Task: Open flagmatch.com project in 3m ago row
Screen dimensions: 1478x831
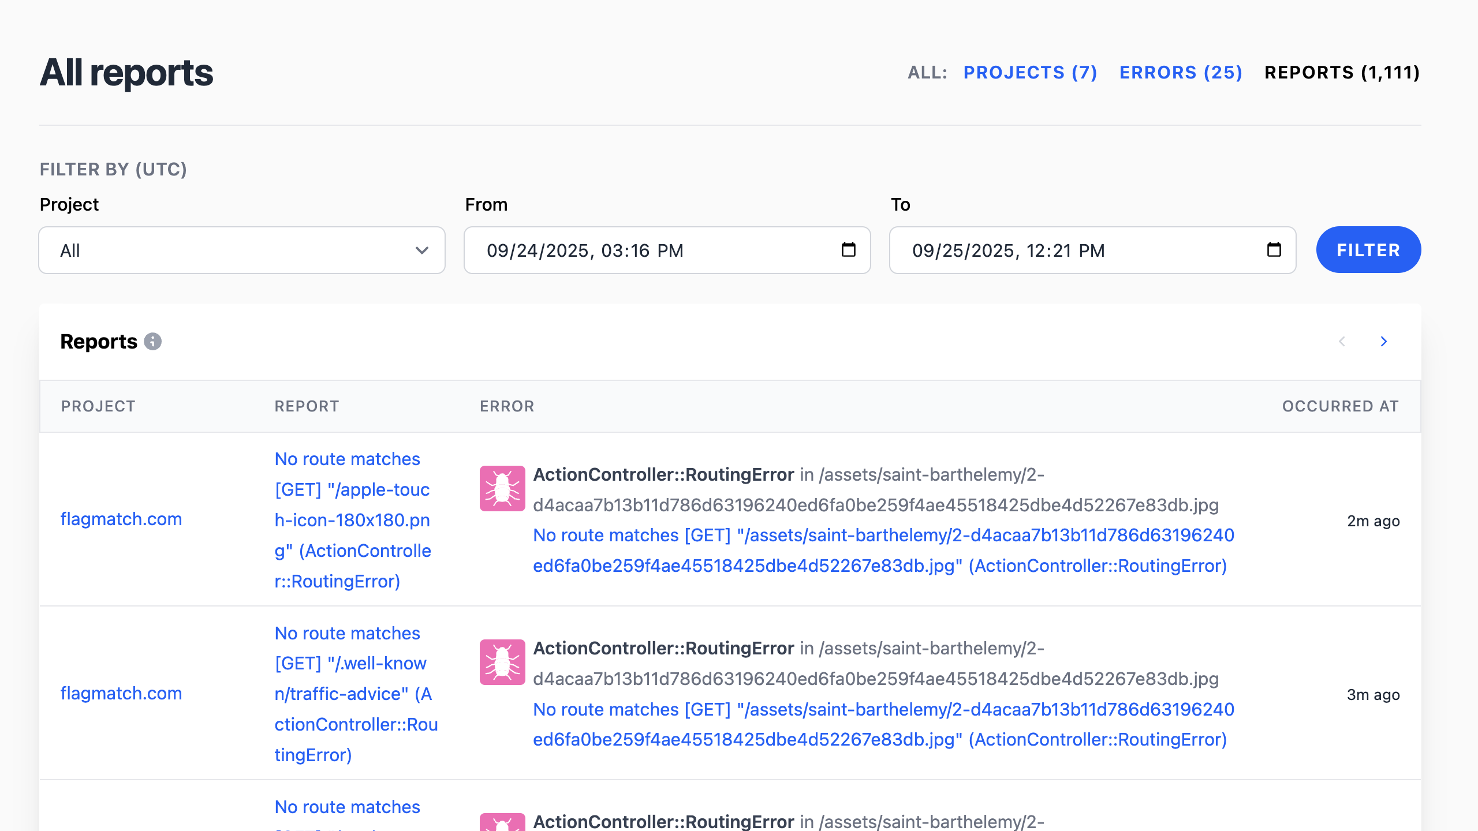Action: [x=121, y=693]
